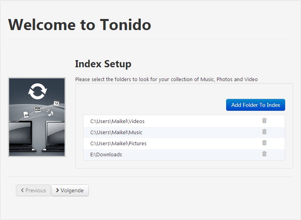The height and width of the screenshot is (220, 301).
Task: Click the Welcome to Tonido heading
Action: (80, 25)
